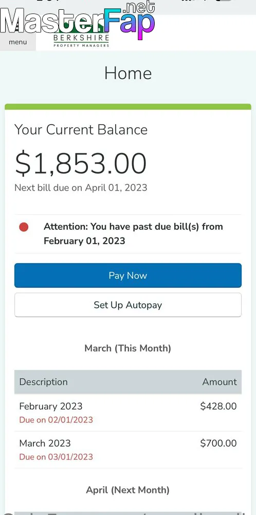This screenshot has width=256, height=515.
Task: Click the red past-due alert dot
Action: pyautogui.click(x=24, y=227)
